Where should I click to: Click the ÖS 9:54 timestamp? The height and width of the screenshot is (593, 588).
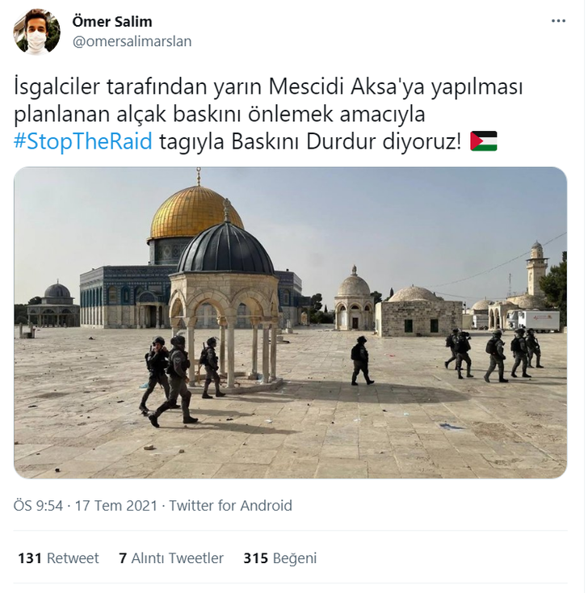38,506
